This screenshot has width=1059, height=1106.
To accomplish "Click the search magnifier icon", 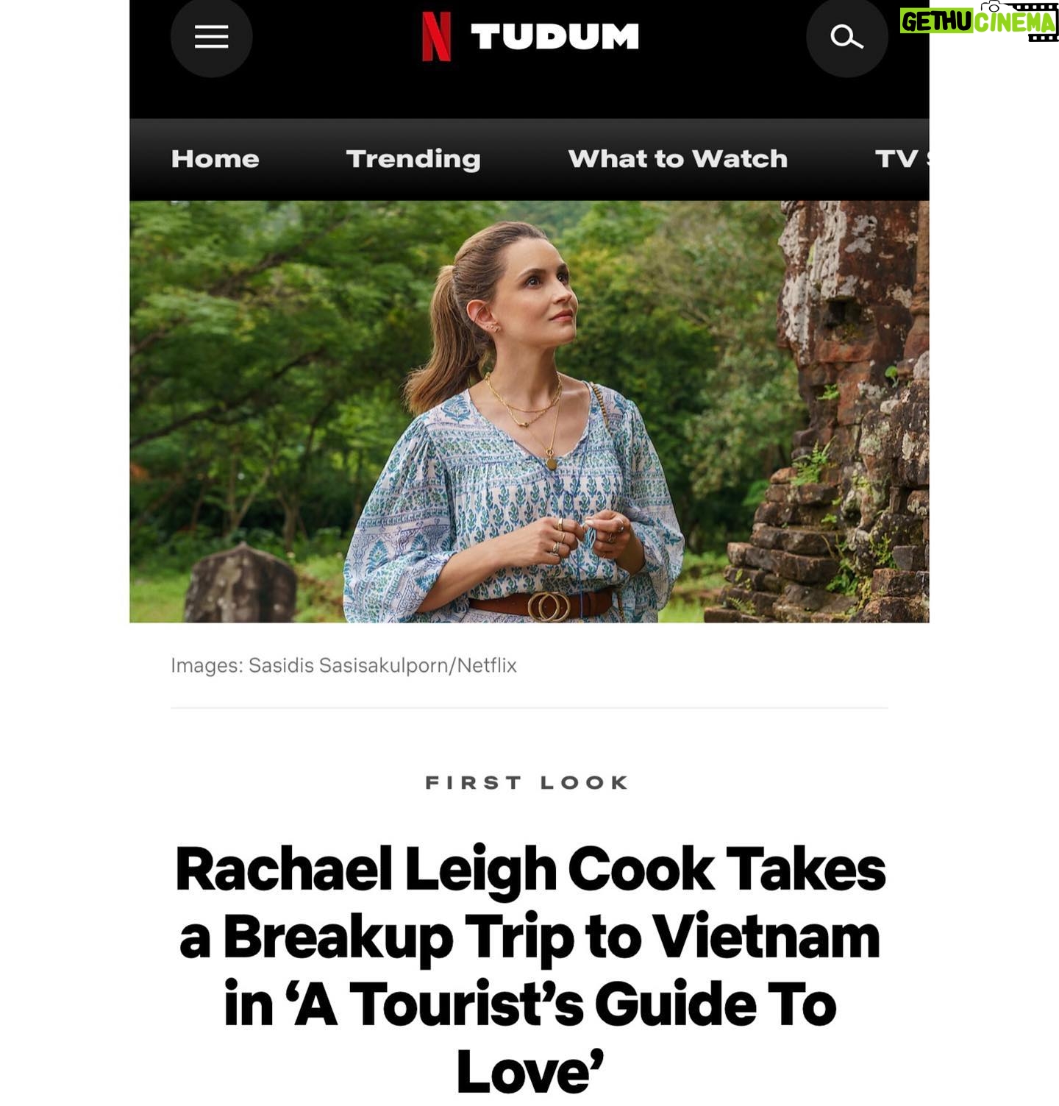I will click(x=846, y=37).
